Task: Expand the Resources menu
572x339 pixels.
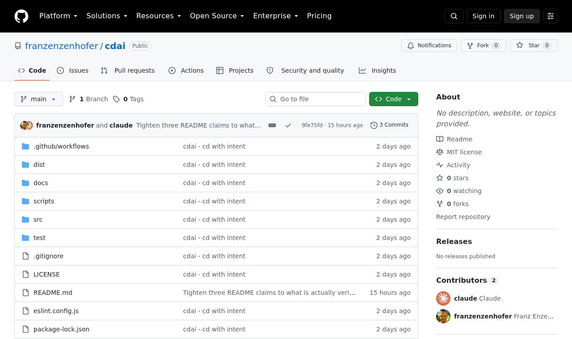Action: (x=159, y=16)
